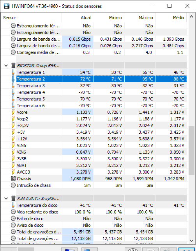Image resolution: width=196 pixels, height=251 pixels.
Task: Click the voltage icon beside 3VSB
Action: coord(13,159)
